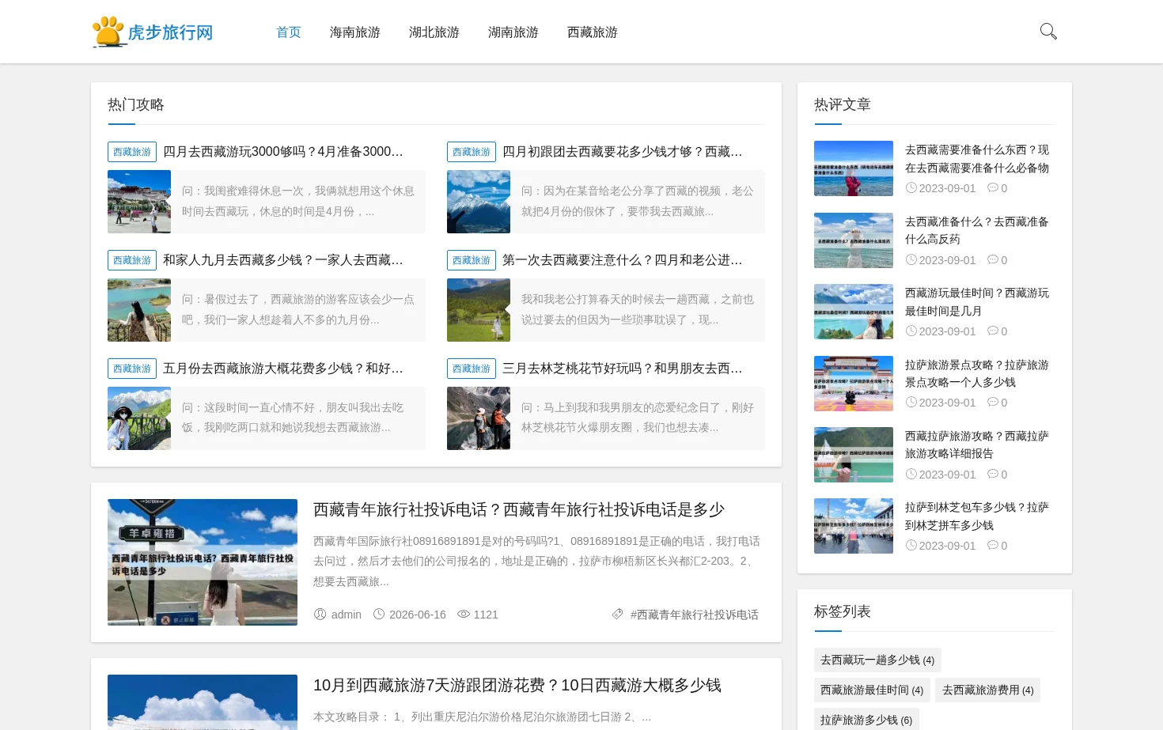Open sidebar article 去西藏需要准备什么东西
The height and width of the screenshot is (730, 1163).
977,159
